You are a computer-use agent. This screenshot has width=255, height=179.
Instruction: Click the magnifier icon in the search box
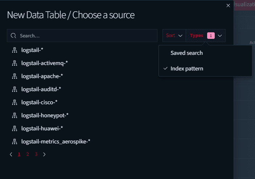tap(13, 36)
